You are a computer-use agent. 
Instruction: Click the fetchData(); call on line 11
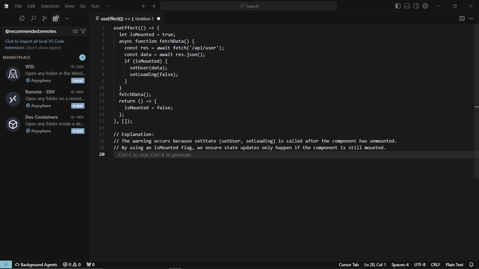pos(135,94)
